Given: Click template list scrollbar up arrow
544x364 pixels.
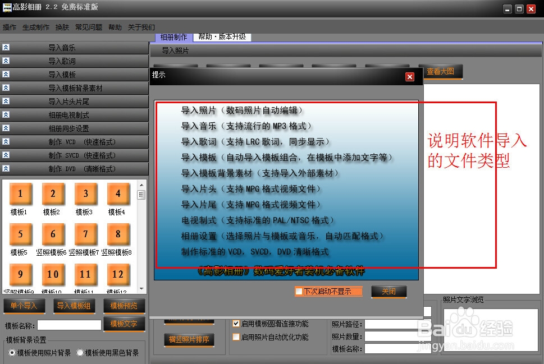Looking at the screenshot, I should pyautogui.click(x=141, y=185).
